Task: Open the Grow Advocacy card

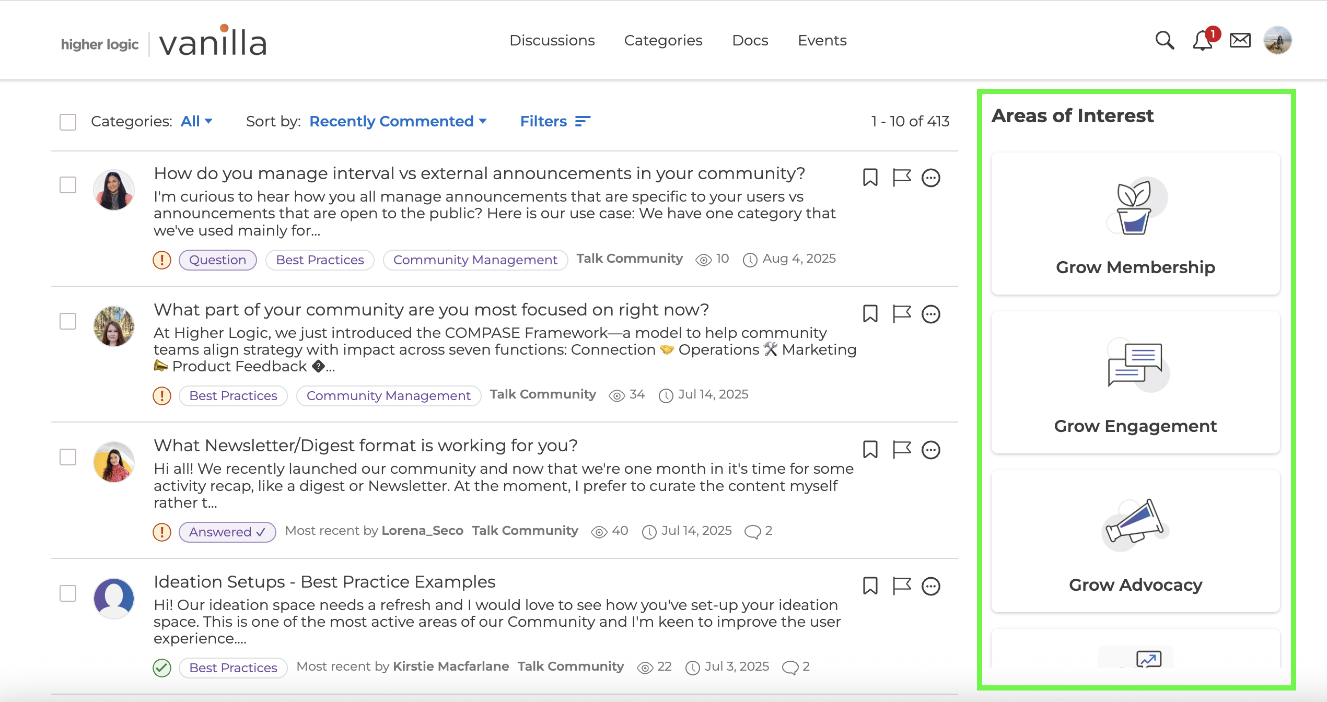Action: (1136, 541)
